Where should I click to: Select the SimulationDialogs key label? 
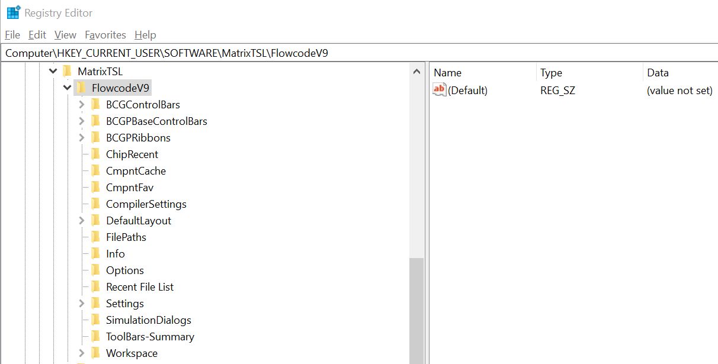pos(149,320)
